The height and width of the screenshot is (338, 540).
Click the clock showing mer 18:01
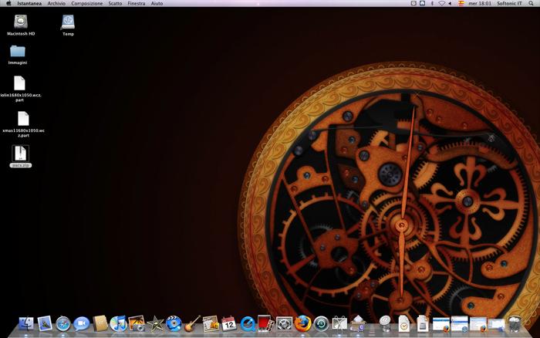(x=480, y=3)
